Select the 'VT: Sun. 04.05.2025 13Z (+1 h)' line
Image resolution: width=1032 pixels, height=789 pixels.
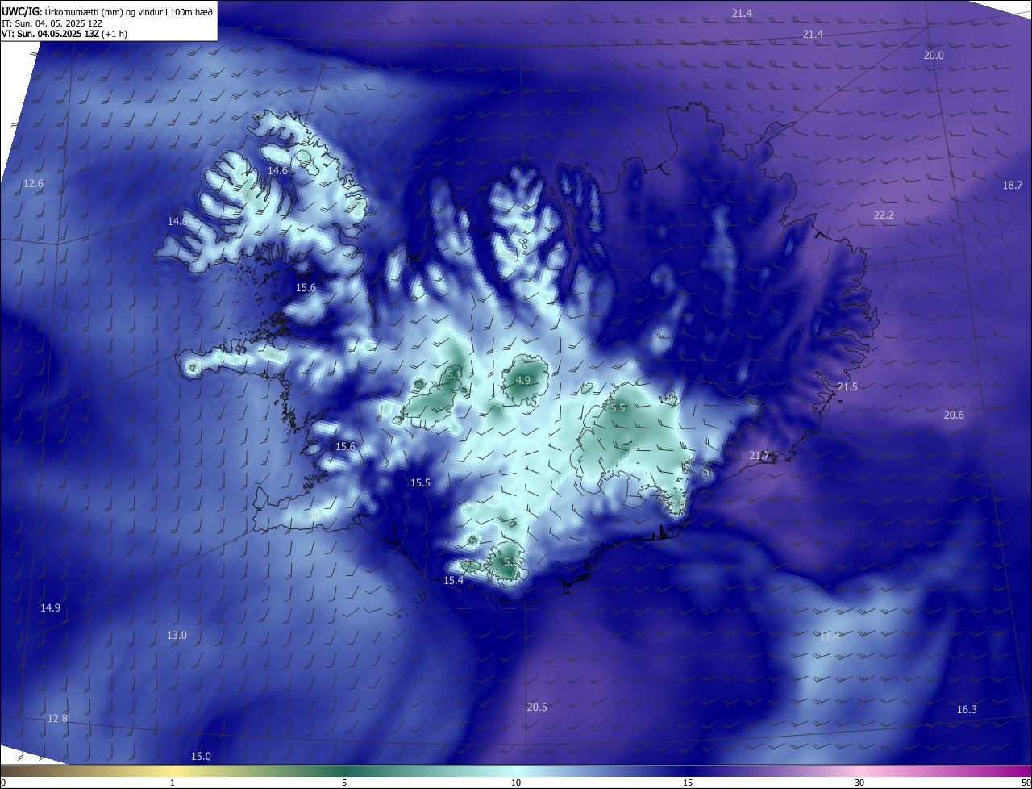click(64, 34)
